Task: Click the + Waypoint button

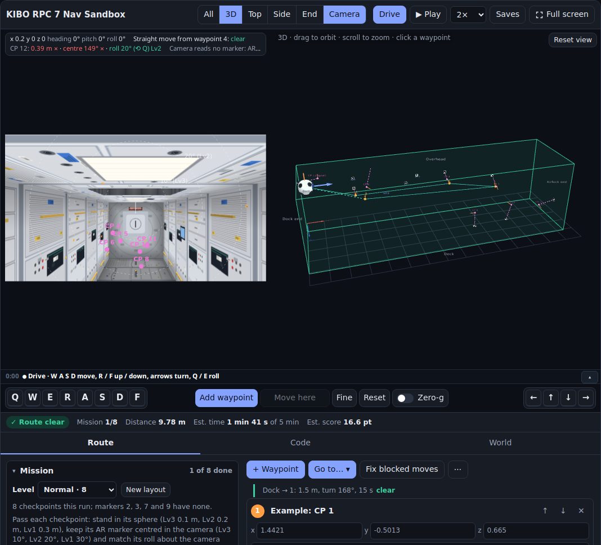Action: point(276,470)
